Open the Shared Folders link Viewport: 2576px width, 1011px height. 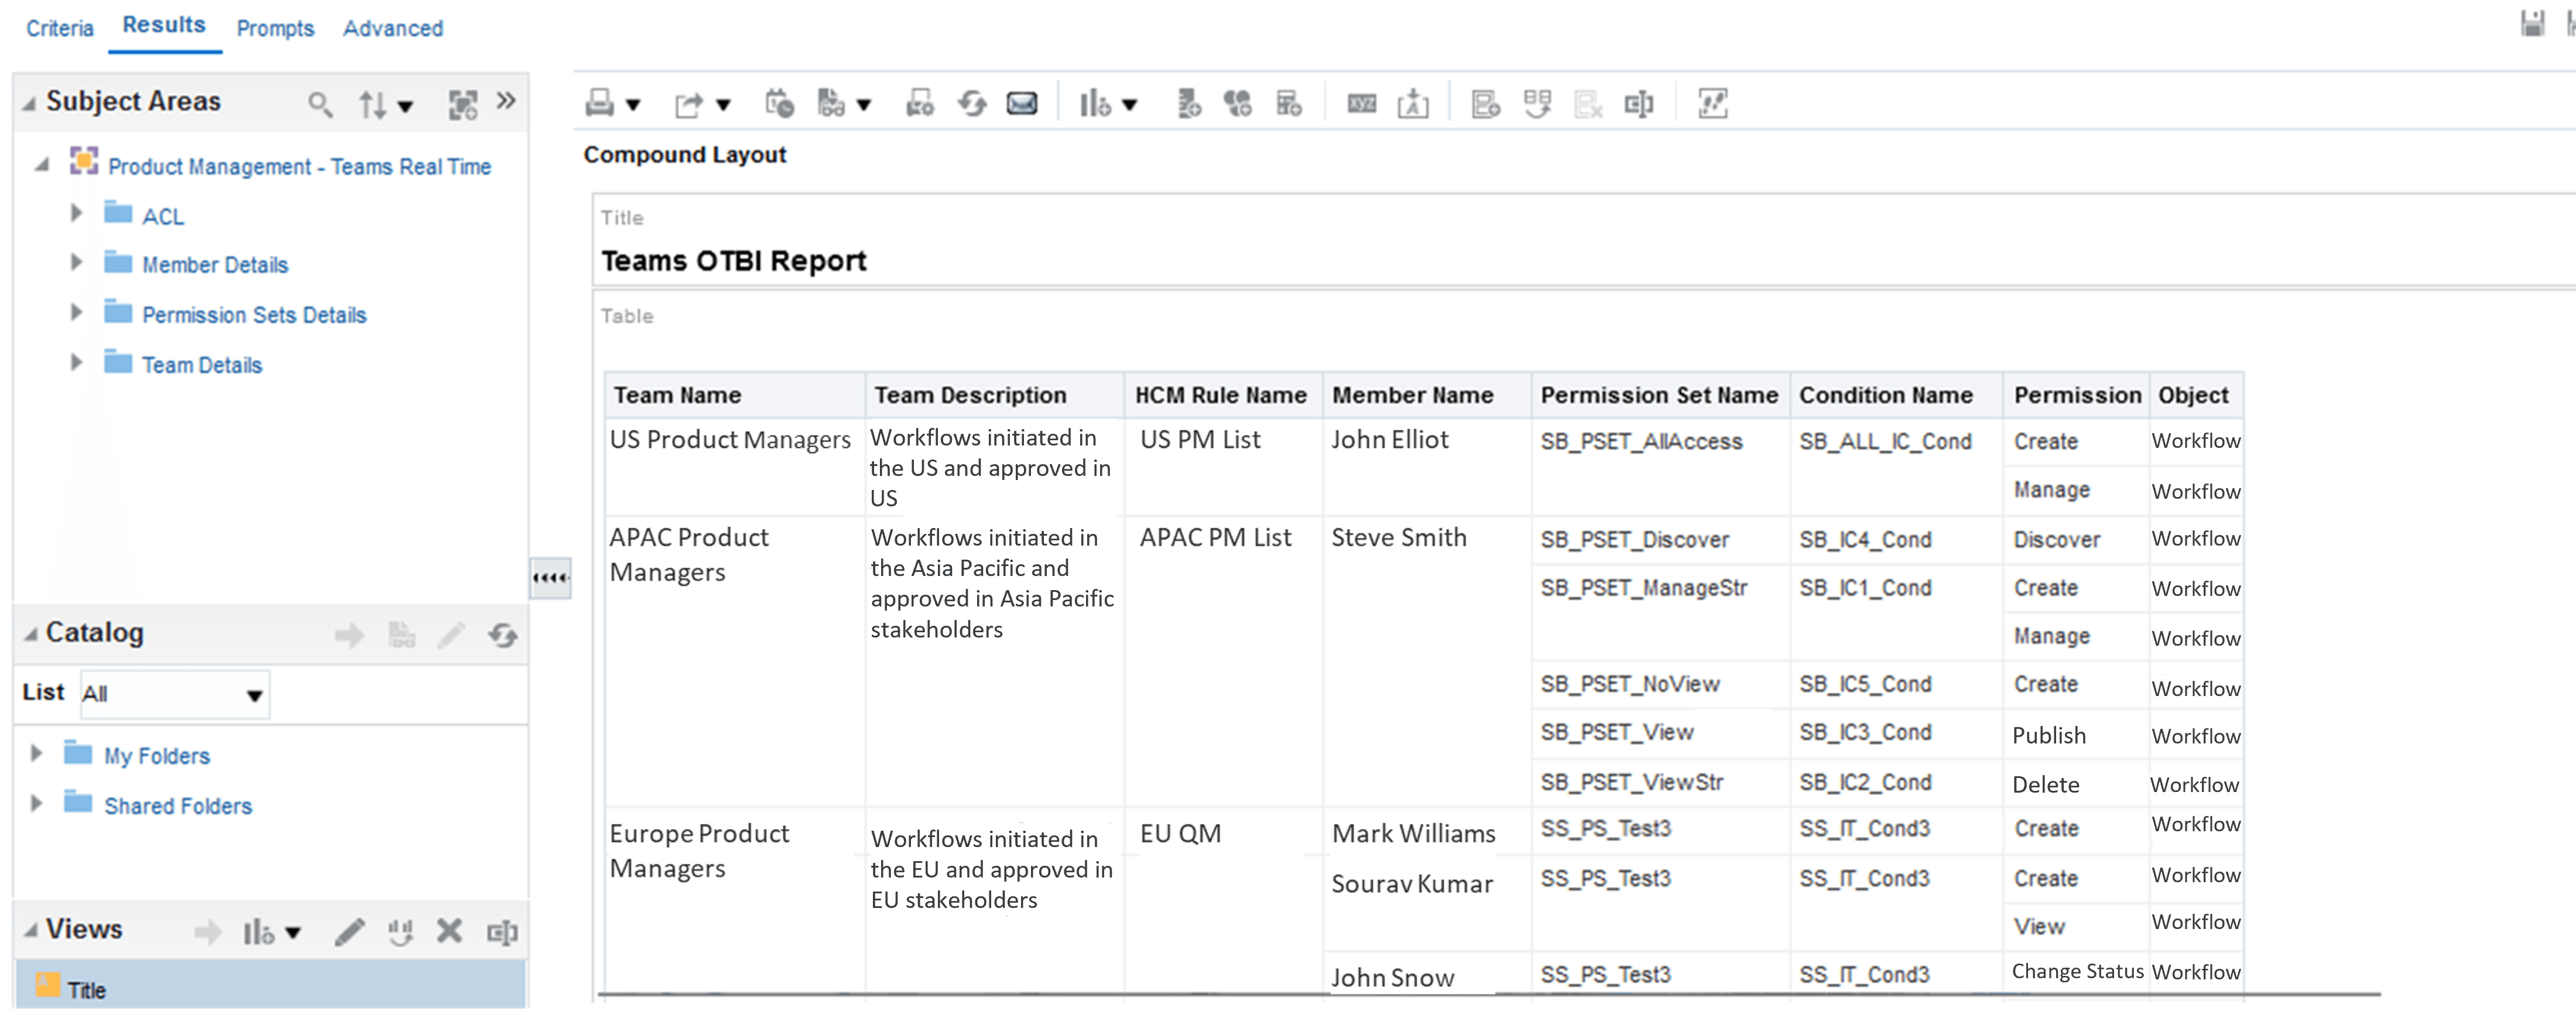coord(178,805)
